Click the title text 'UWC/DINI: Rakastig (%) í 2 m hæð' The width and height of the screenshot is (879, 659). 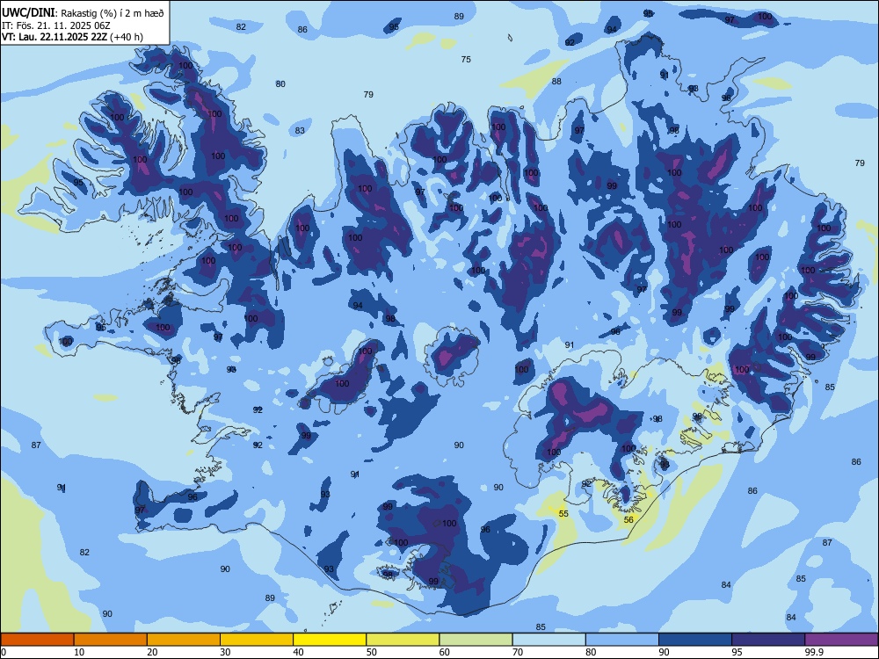83,13
